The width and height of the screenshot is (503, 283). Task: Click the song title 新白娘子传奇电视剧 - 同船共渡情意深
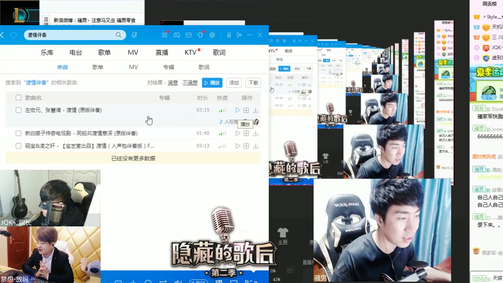click(x=81, y=133)
